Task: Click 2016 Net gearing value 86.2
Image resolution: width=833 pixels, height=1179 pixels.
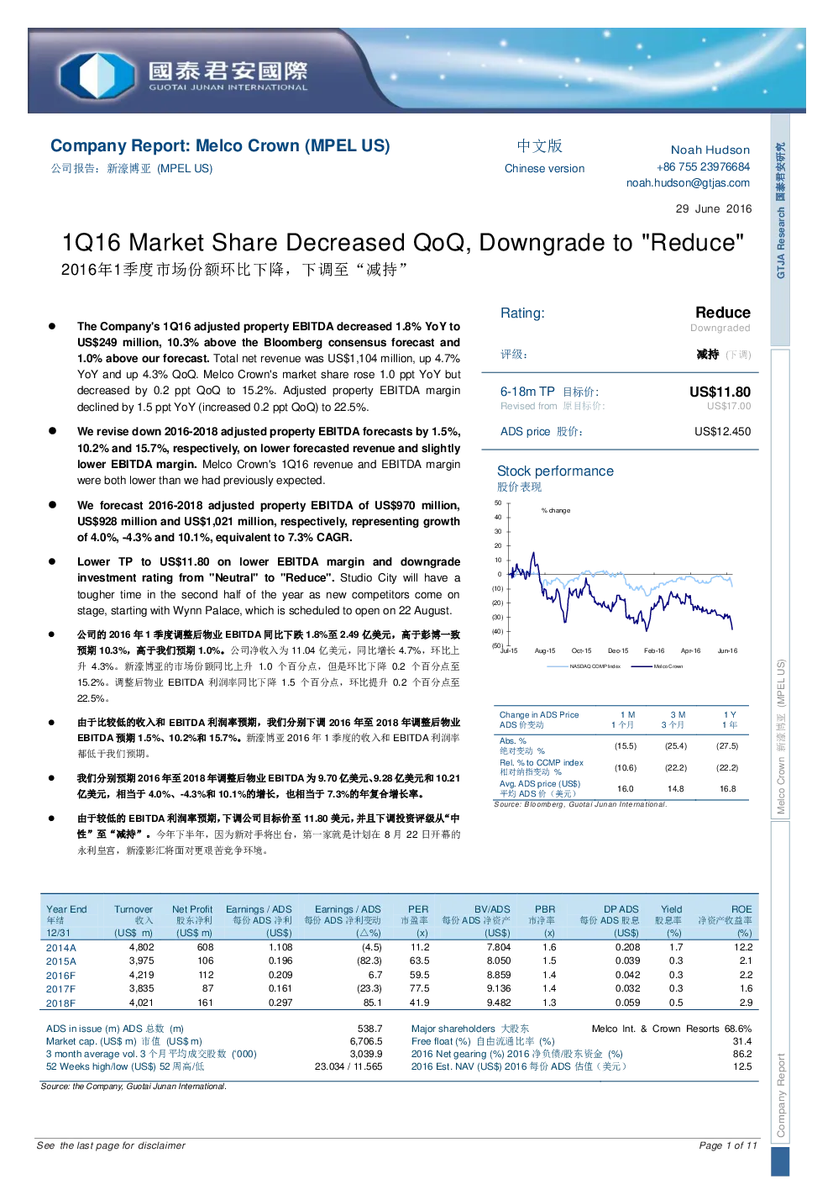Action: click(742, 1054)
